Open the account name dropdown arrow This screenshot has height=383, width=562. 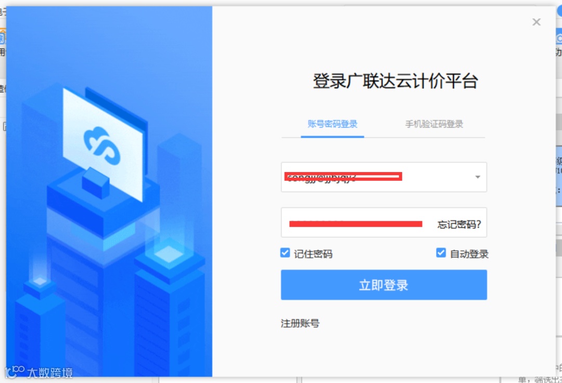tap(477, 177)
